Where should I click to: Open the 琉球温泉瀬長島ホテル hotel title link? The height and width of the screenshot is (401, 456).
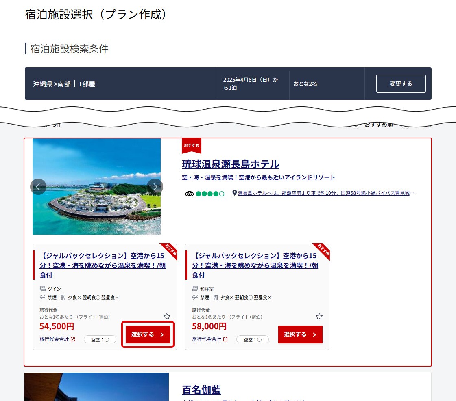pos(230,164)
